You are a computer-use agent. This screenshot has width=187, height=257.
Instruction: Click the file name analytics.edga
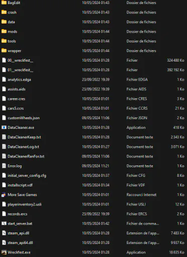pyautogui.click(x=19, y=80)
